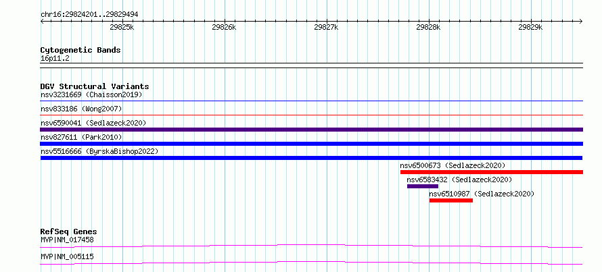Image resolution: width=602 pixels, height=272 pixels.
Task: Select the DGV Structural Variants track title
Action: coord(95,86)
